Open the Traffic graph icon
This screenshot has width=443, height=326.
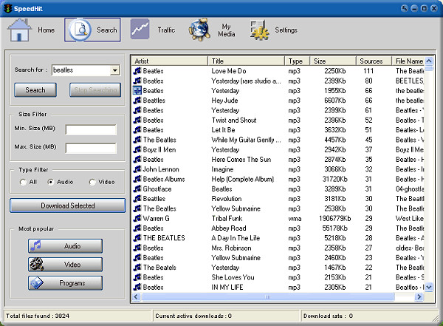coord(140,29)
